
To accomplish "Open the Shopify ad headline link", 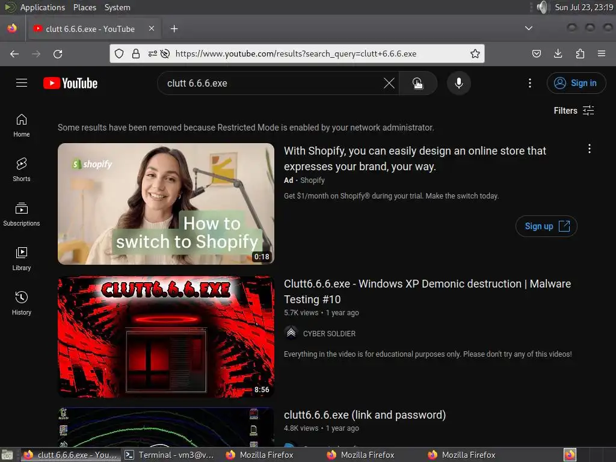I will tap(415, 159).
